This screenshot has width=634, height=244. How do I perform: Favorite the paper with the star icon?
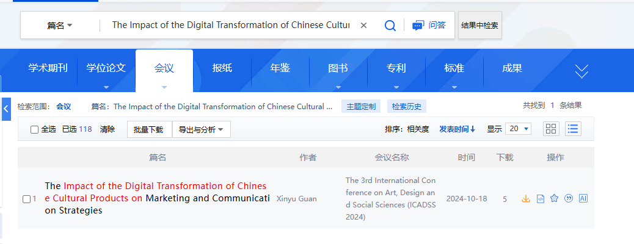554,199
